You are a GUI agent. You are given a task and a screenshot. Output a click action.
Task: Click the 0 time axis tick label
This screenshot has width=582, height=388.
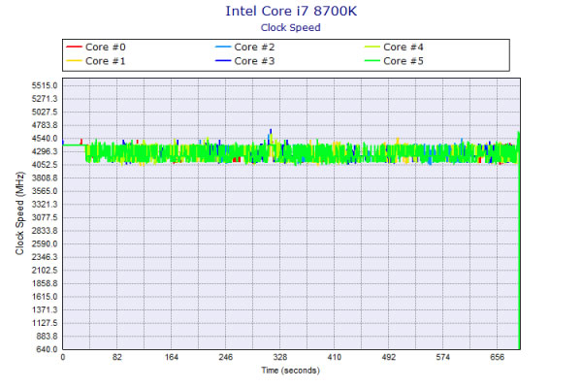click(63, 357)
